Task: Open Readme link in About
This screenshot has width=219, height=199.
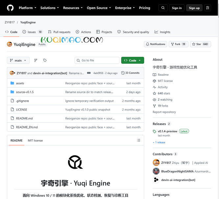Action: (160, 75)
